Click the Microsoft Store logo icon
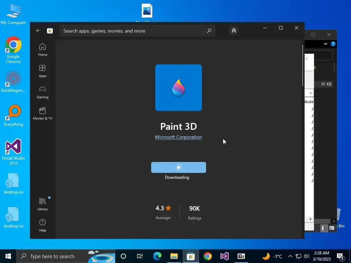351x263 pixels. point(50,30)
